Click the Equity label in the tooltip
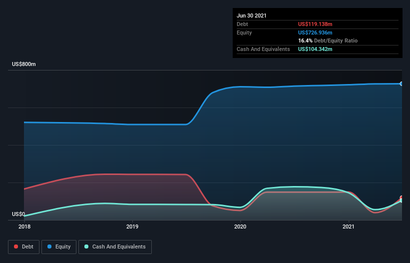Image resolution: width=410 pixels, height=263 pixels. (244, 32)
